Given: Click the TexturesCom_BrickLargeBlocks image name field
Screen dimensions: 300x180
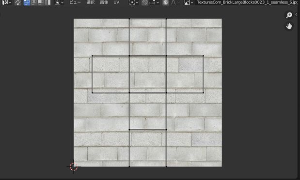Looking at the screenshot, I should [x=247, y=2].
